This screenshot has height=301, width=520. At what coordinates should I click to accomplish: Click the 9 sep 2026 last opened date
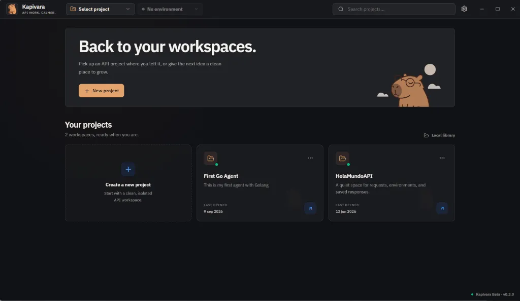pyautogui.click(x=213, y=211)
